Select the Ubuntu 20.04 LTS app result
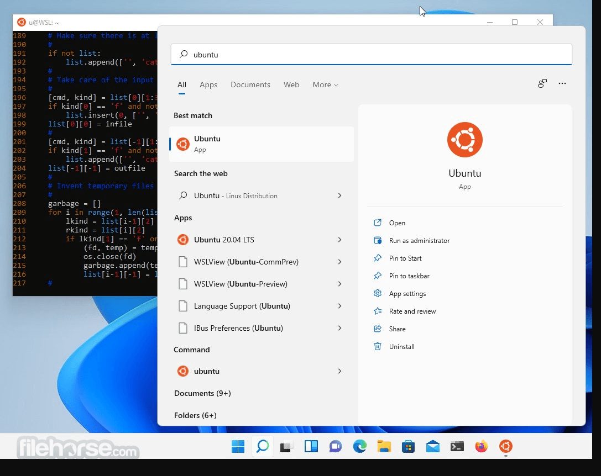This screenshot has height=476, width=601. tap(262, 240)
